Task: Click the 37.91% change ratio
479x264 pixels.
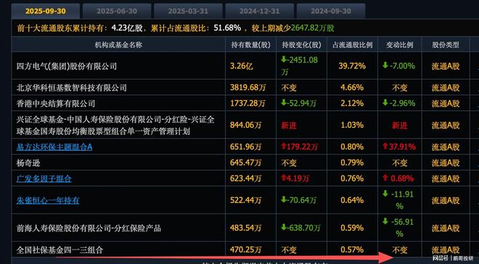Action: coord(399,147)
